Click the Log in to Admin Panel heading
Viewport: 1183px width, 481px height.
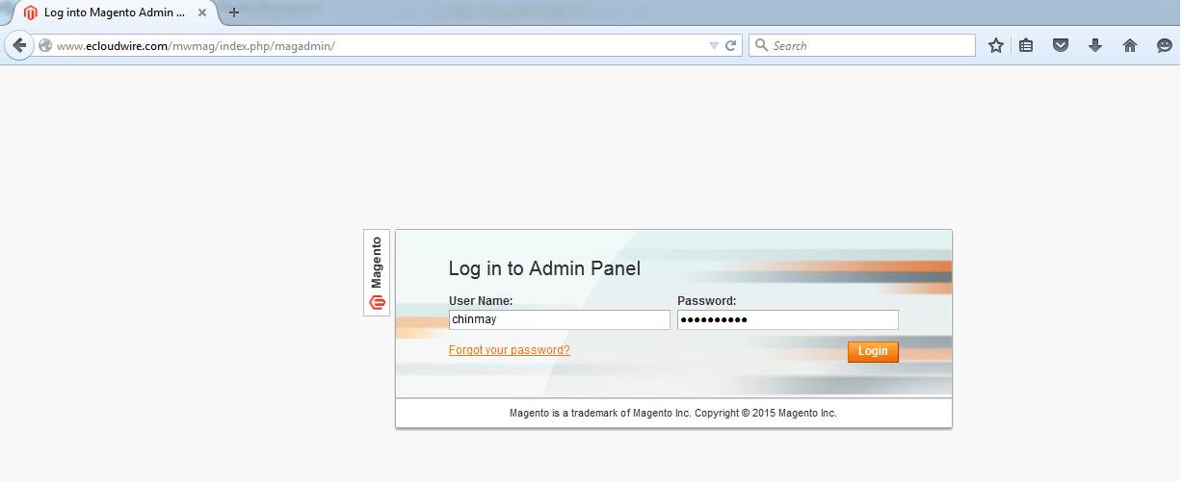tap(544, 269)
